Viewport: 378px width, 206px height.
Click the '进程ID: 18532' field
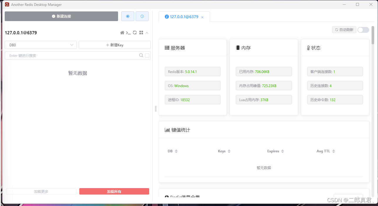(x=193, y=100)
